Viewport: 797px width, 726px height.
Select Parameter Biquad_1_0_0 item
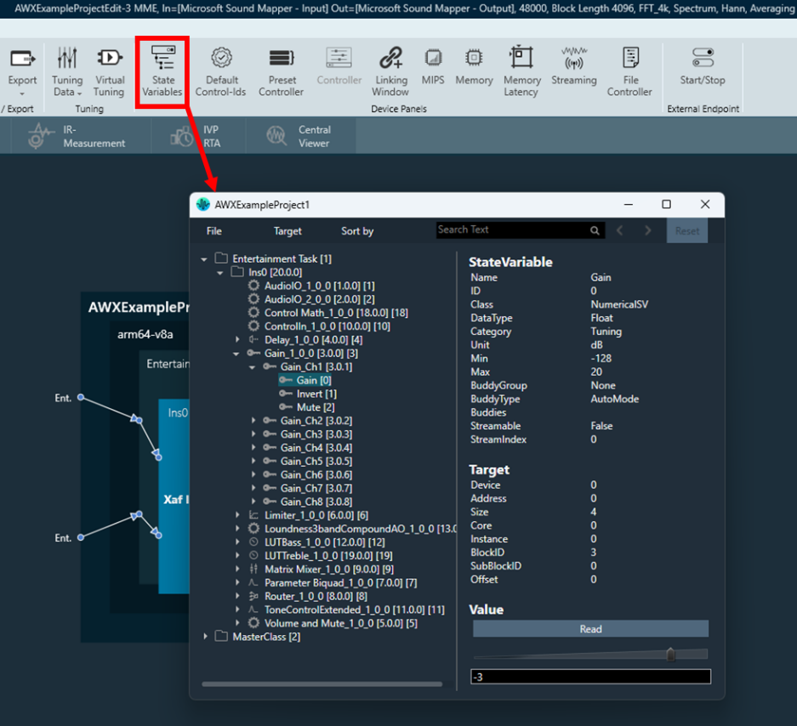[340, 582]
